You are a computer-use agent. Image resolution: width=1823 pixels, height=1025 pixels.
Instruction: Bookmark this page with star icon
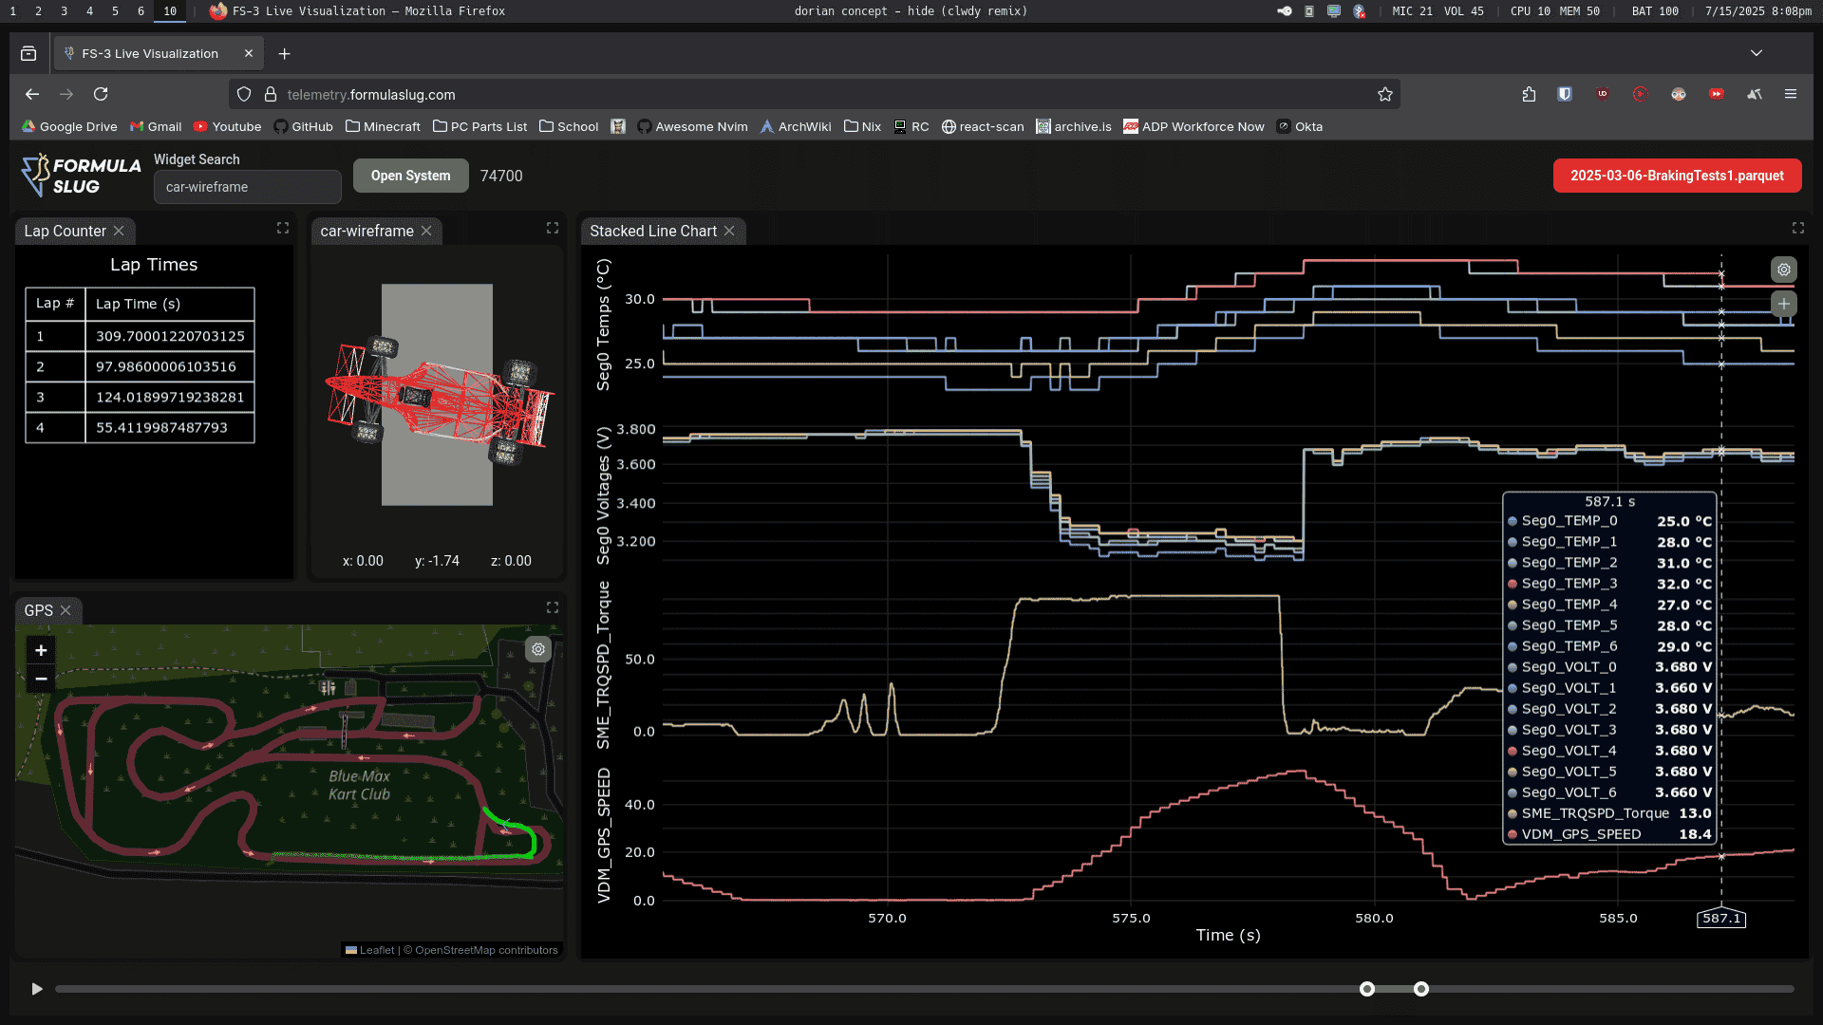(x=1385, y=94)
